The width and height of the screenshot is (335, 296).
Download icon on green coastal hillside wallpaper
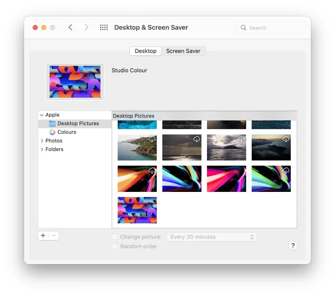(x=152, y=139)
